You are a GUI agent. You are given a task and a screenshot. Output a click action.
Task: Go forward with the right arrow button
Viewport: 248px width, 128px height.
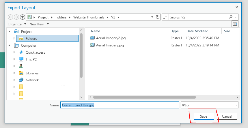[x=16, y=17]
